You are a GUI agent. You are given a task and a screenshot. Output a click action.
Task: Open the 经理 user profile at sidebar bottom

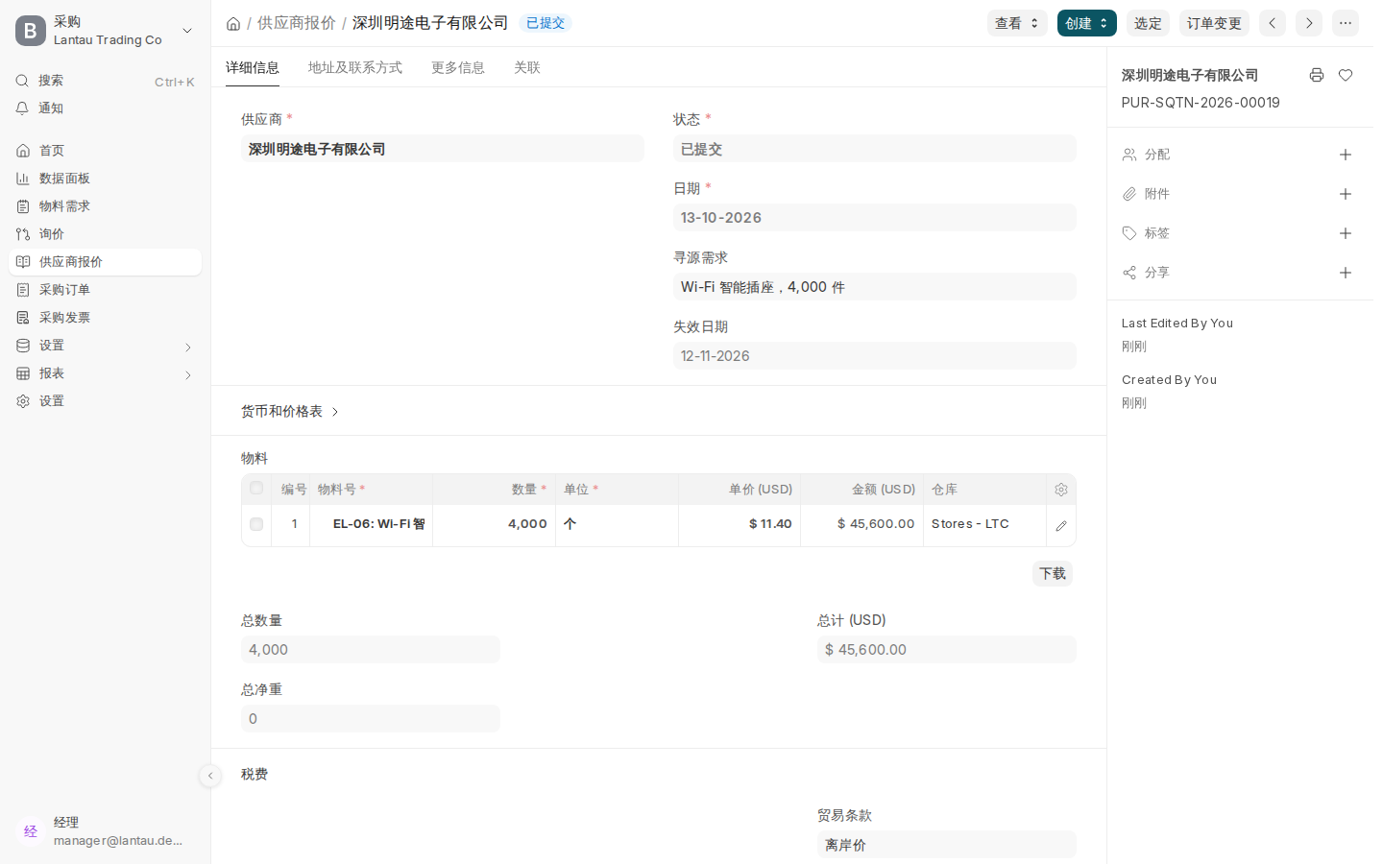click(106, 831)
